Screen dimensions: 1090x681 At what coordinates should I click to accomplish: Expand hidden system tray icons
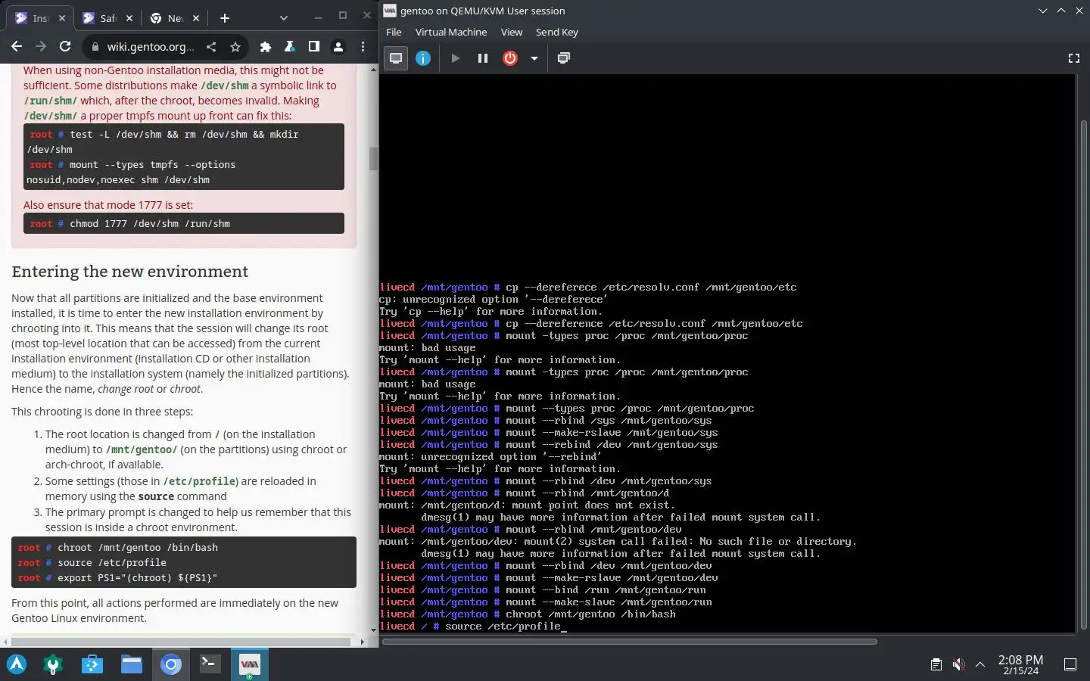point(980,664)
